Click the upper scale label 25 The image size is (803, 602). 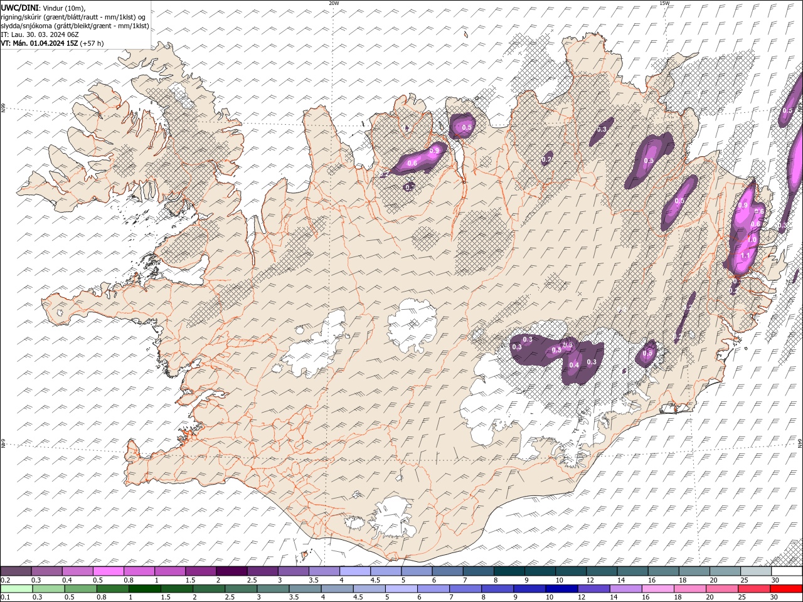744,580
